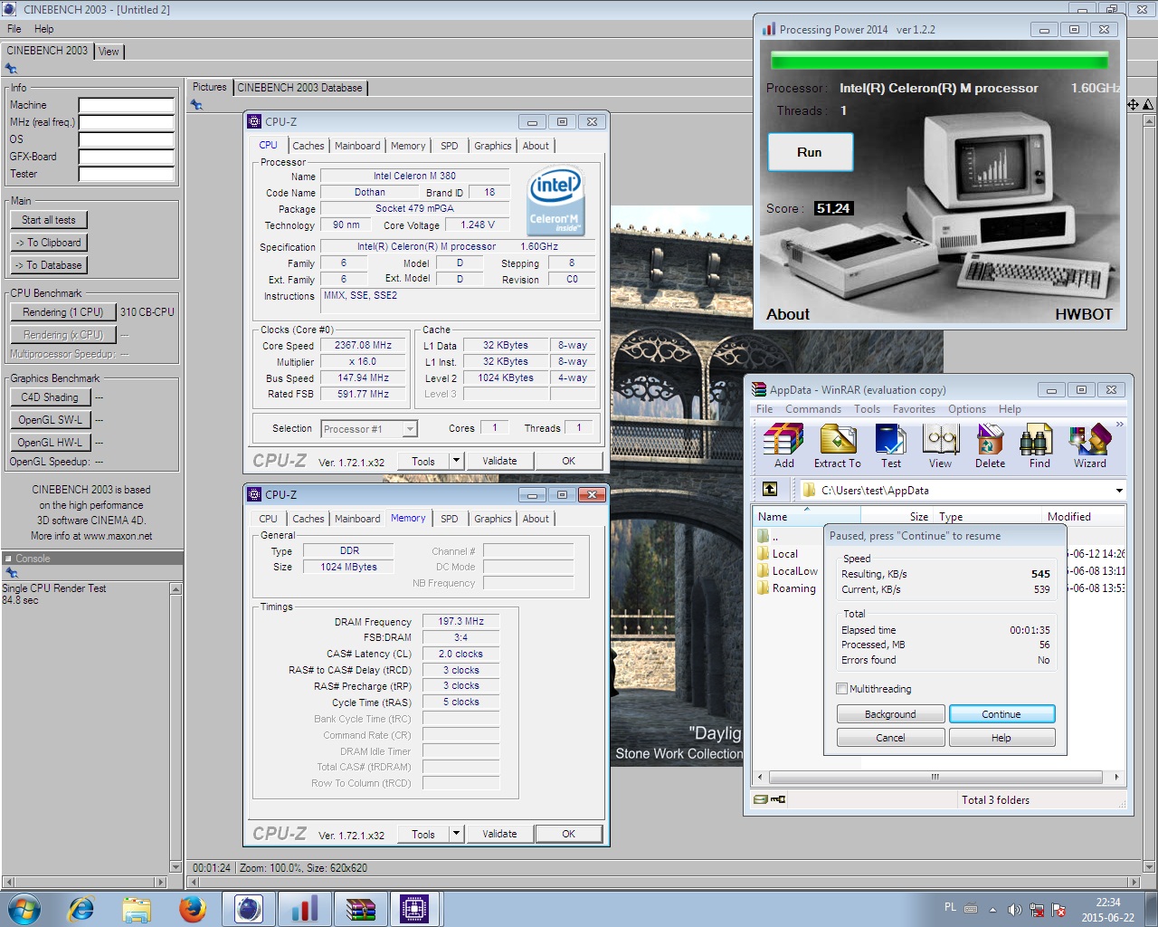Switch to SPD tab in lower CPU-Z
The width and height of the screenshot is (1158, 927).
[450, 519]
